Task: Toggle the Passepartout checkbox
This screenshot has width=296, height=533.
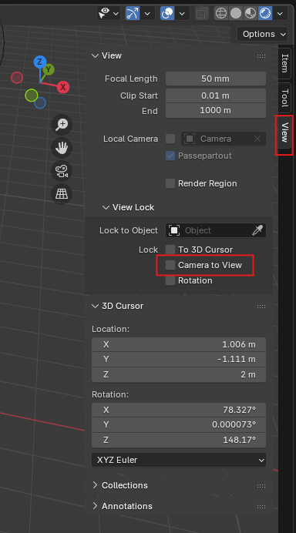Action: coord(170,156)
